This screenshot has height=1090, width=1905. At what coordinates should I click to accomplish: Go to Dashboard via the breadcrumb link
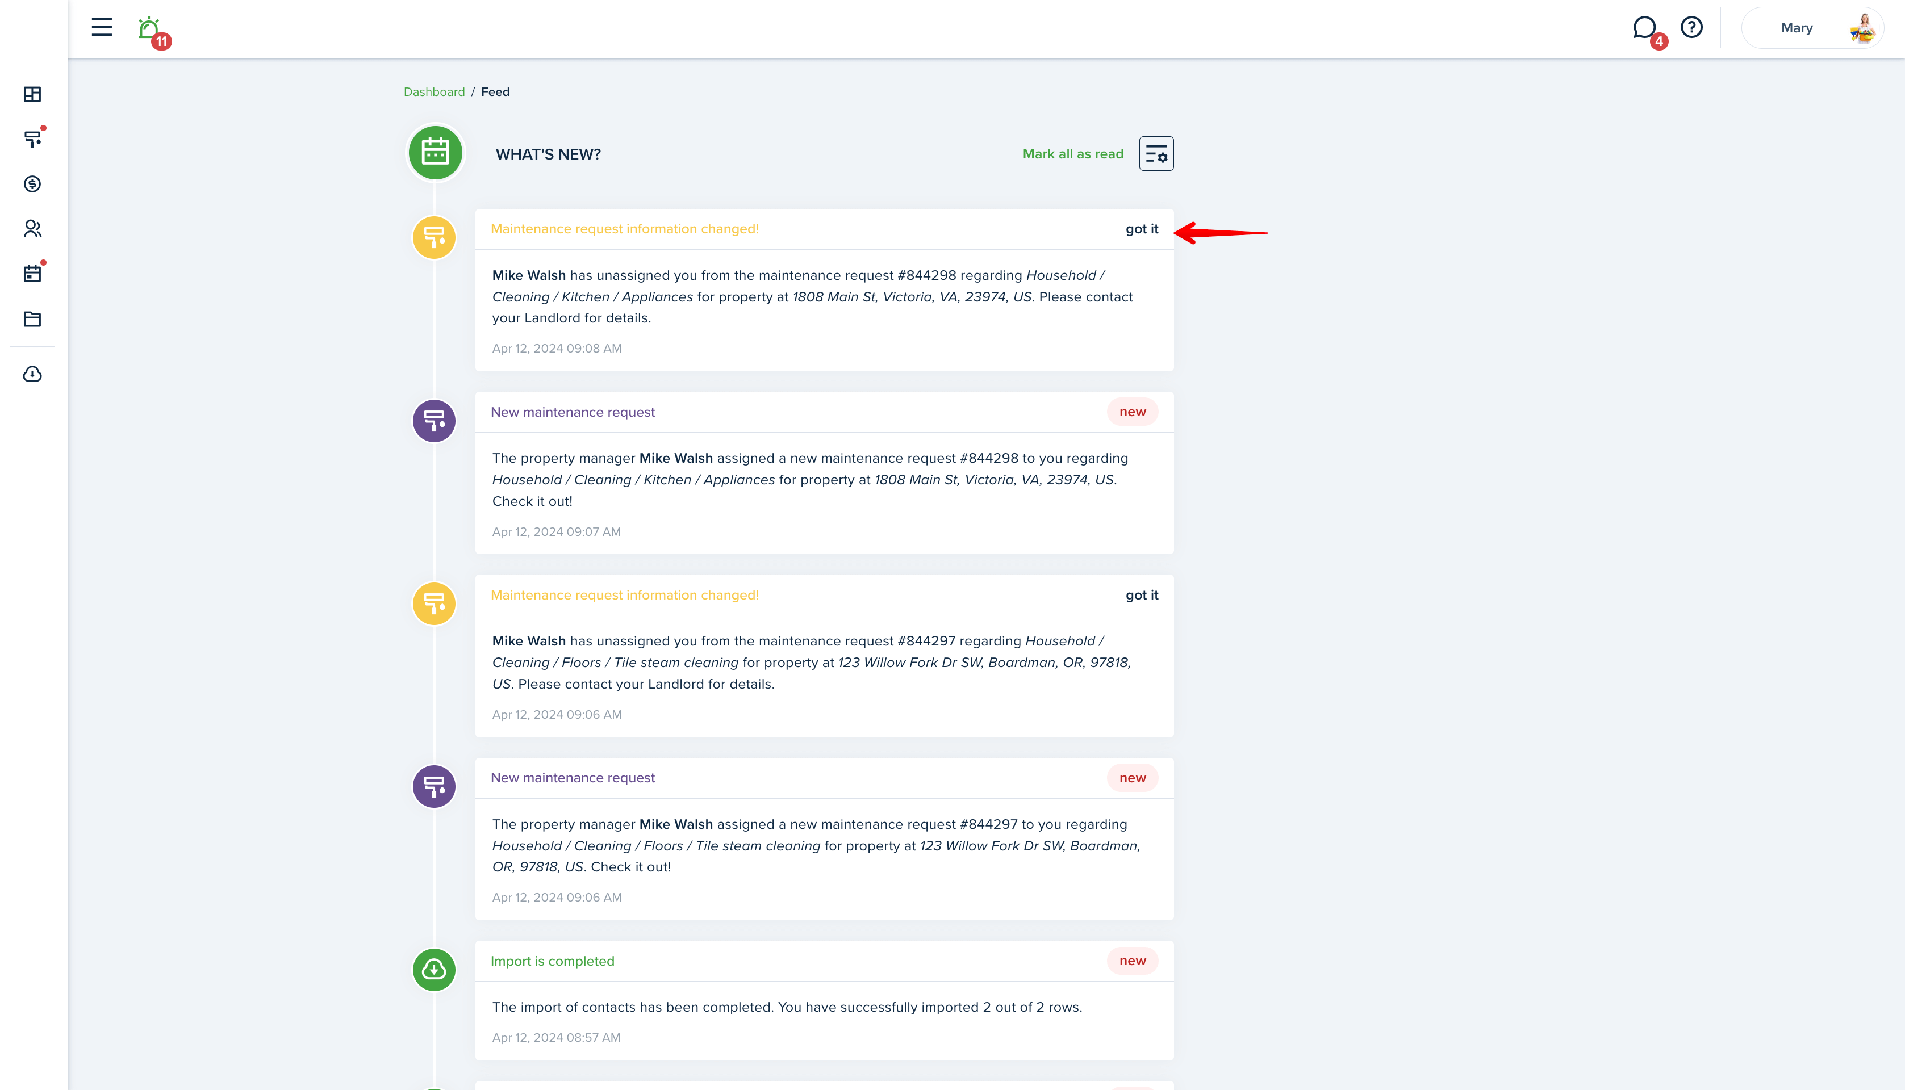click(435, 91)
